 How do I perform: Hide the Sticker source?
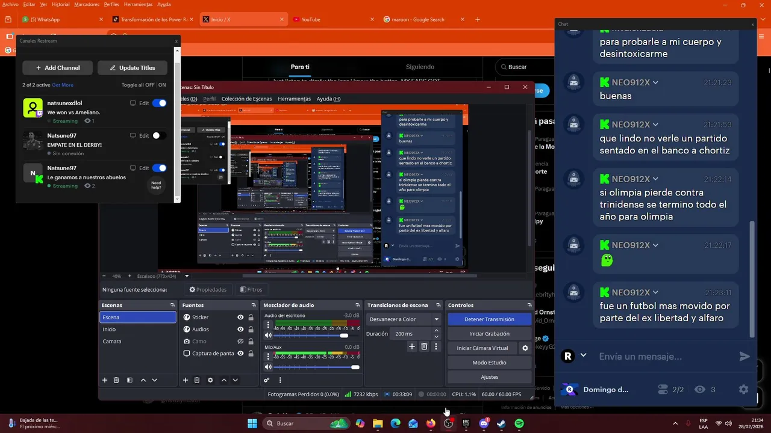coord(240,318)
